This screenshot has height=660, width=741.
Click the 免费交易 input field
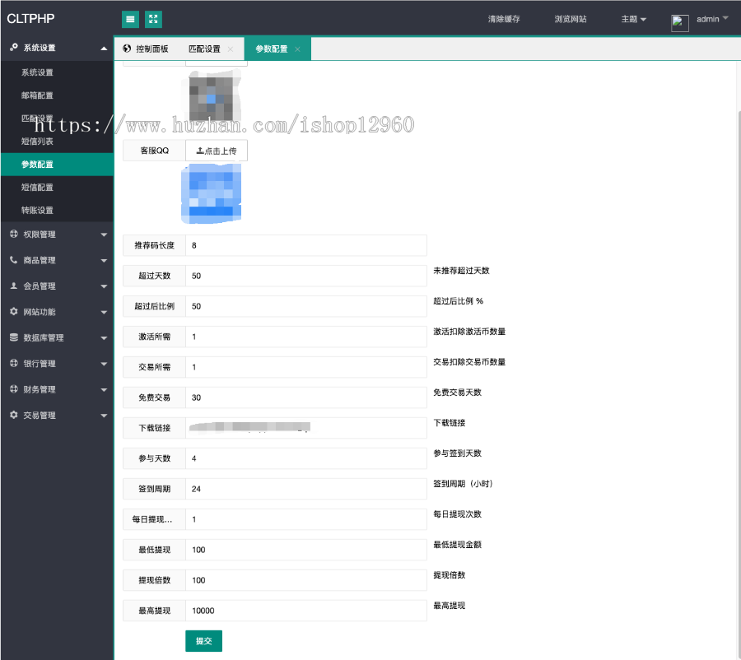[x=306, y=397]
